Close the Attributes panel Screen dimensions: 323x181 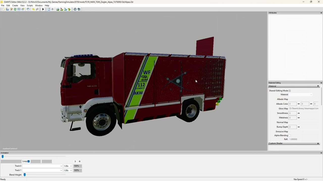click(x=321, y=13)
